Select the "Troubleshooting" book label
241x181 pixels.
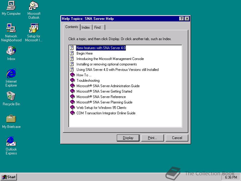point(88,81)
